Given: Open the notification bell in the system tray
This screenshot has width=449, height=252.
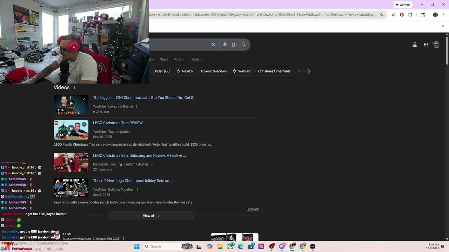Looking at the screenshot, I should pos(443,246).
